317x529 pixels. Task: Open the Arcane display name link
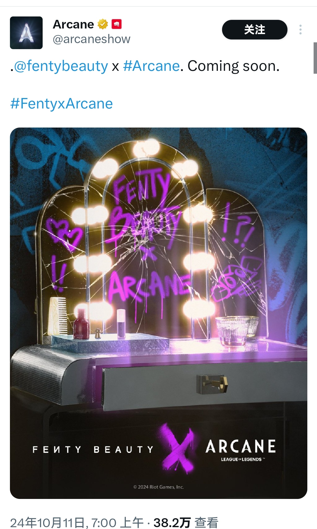(73, 24)
